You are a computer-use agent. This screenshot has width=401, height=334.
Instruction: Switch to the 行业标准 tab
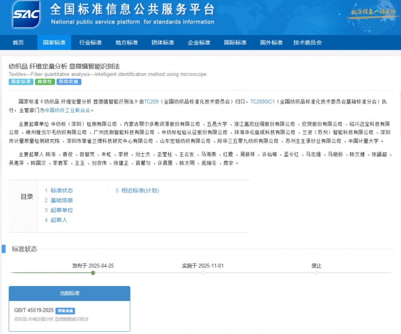[91, 43]
